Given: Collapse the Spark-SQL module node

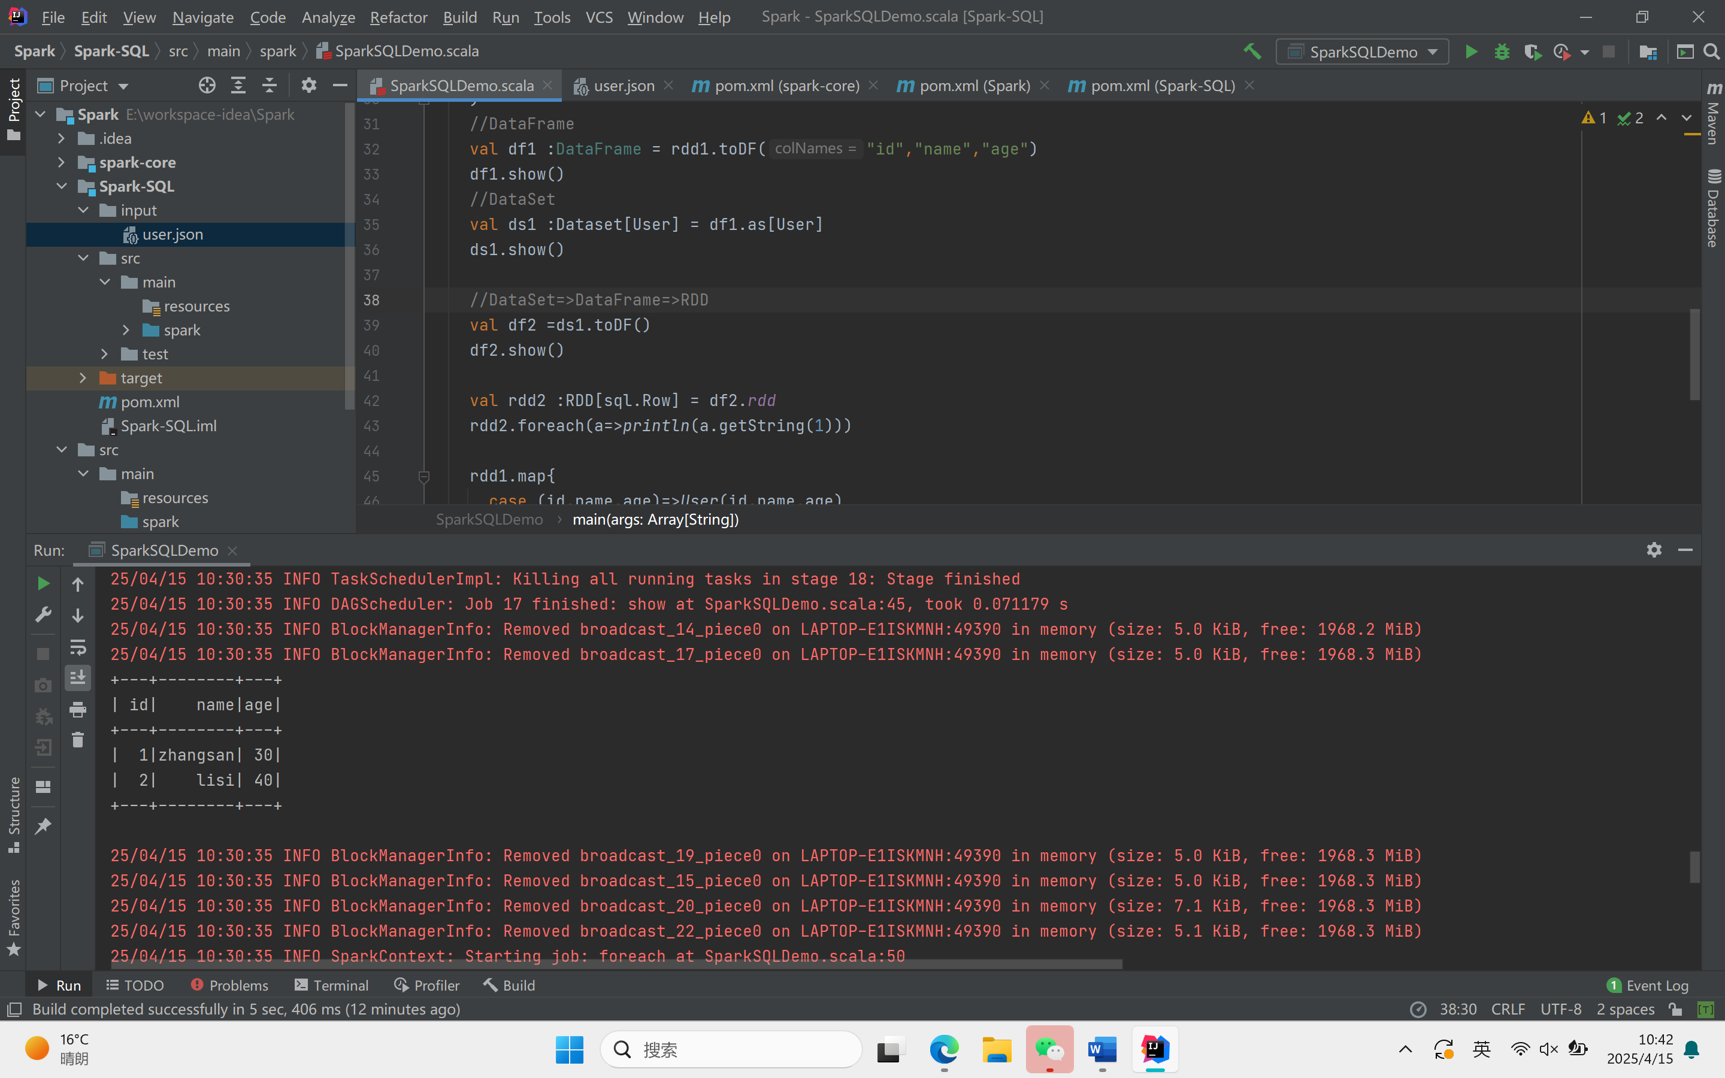Looking at the screenshot, I should (62, 186).
